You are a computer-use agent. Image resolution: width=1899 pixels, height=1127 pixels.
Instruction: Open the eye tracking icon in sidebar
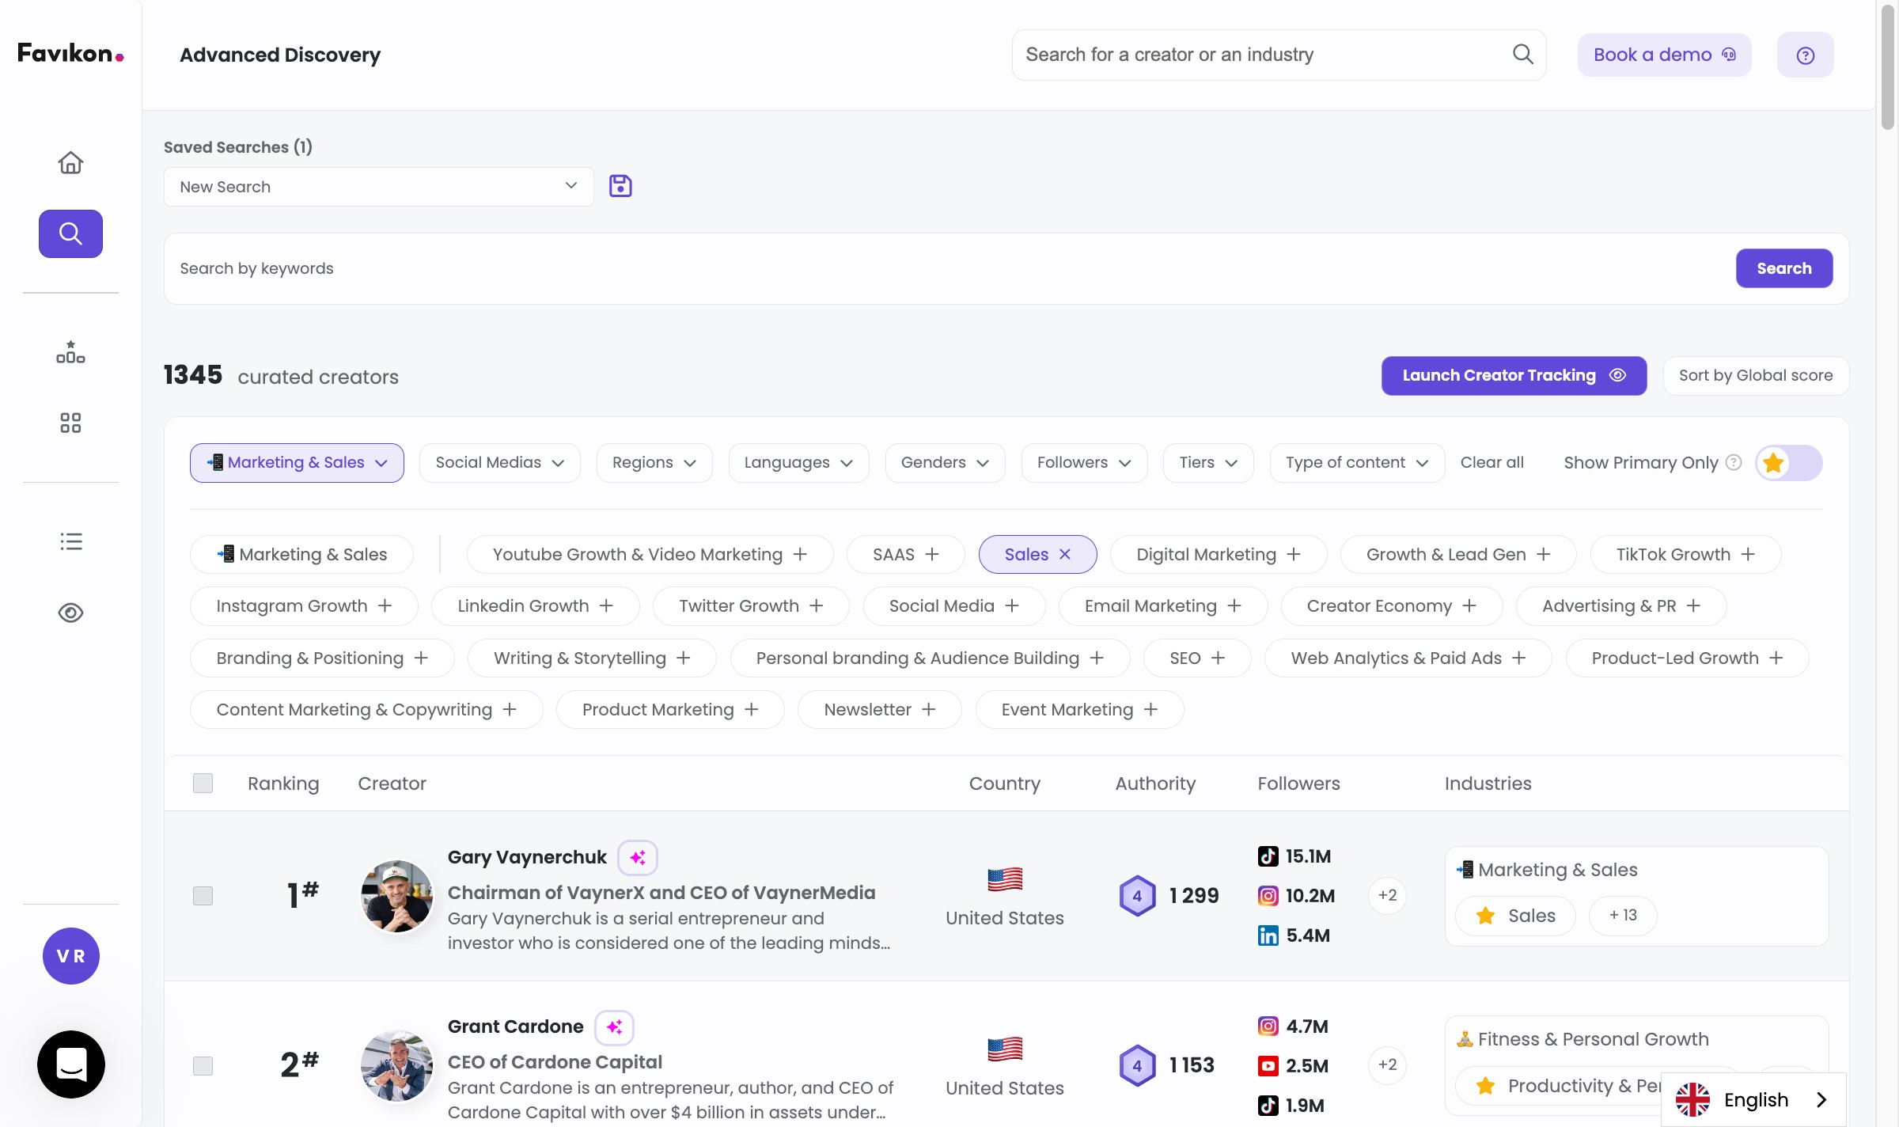[70, 613]
